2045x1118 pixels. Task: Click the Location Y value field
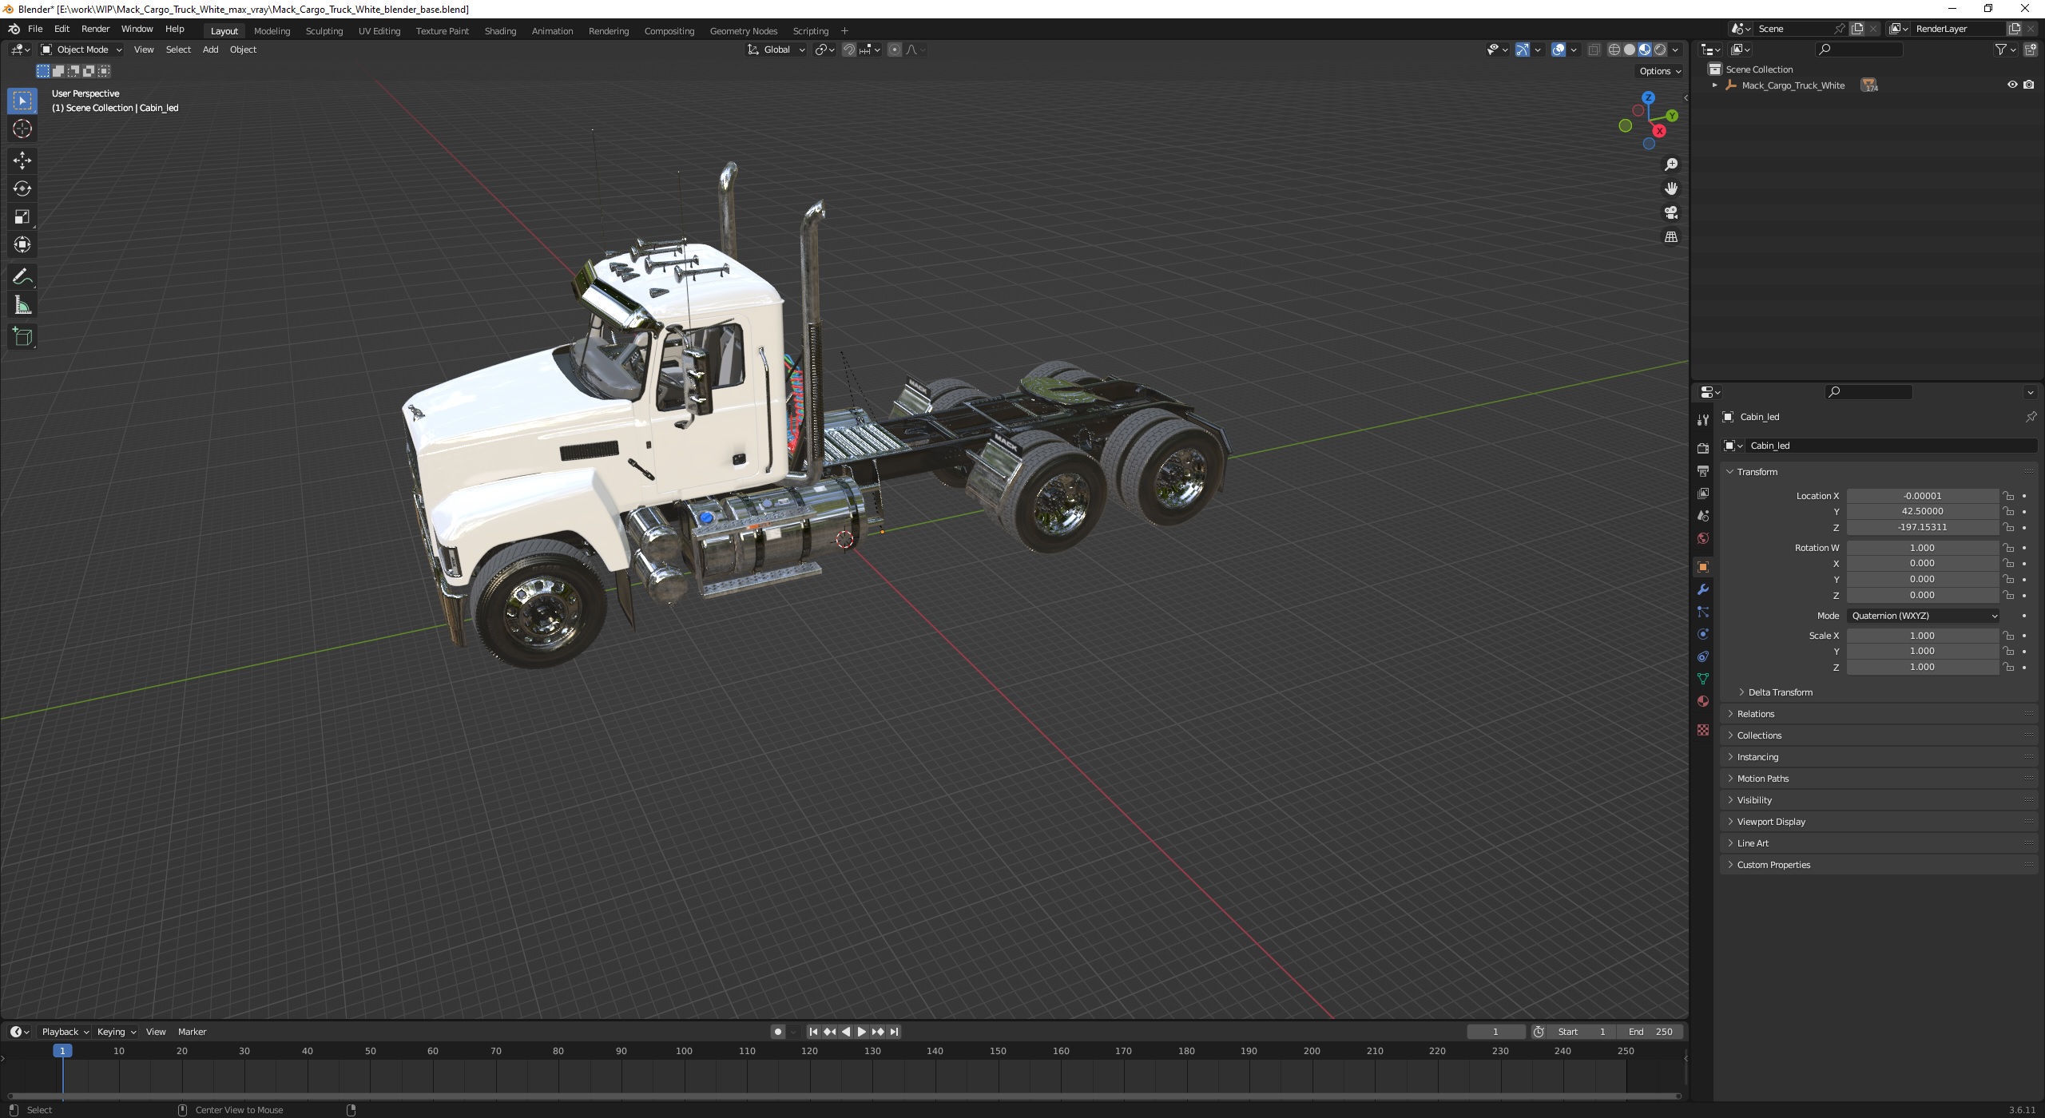[1922, 512]
